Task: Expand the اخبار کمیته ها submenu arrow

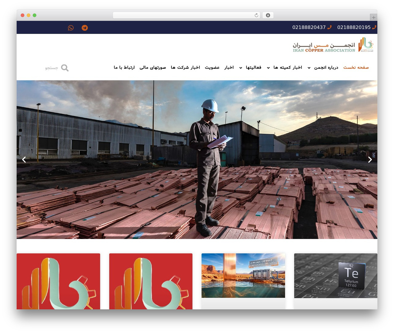Action: click(268, 68)
